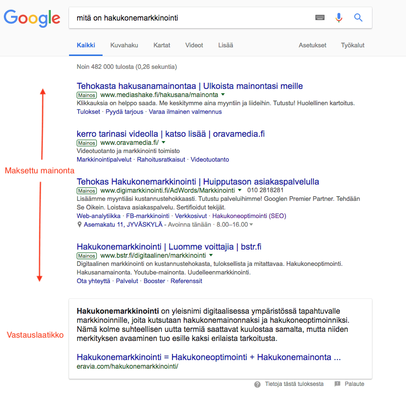Screen dimensions: 406x395
Task: Open the dropdown arrow beside digimarkkinointi.fi URL
Action: pyautogui.click(x=240, y=190)
